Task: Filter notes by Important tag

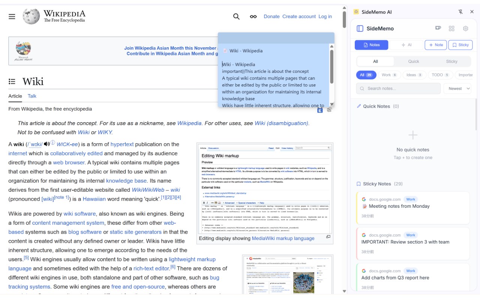Action: [x=464, y=75]
